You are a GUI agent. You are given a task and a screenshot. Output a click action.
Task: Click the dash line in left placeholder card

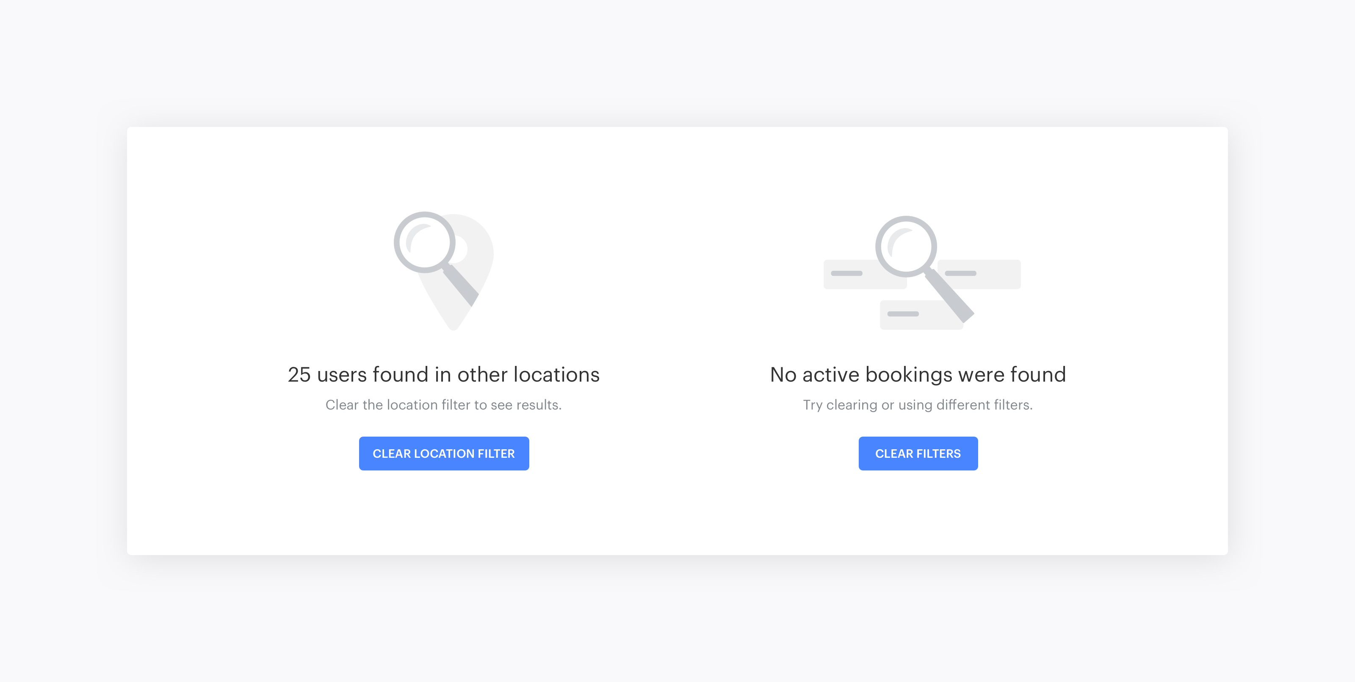tap(846, 273)
